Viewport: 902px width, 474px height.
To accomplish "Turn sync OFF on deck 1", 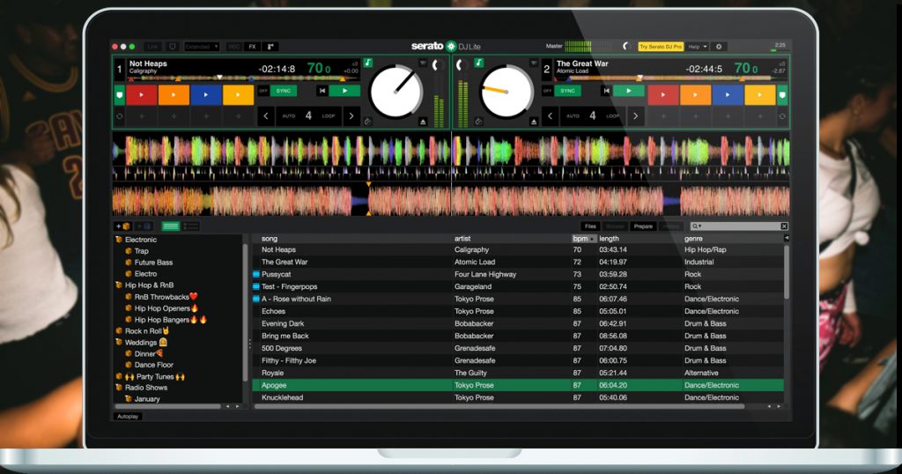I will 263,91.
